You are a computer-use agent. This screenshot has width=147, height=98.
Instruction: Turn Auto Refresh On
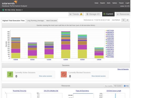click(123, 20)
